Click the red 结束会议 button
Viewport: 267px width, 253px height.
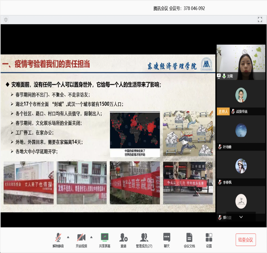pos(245,240)
